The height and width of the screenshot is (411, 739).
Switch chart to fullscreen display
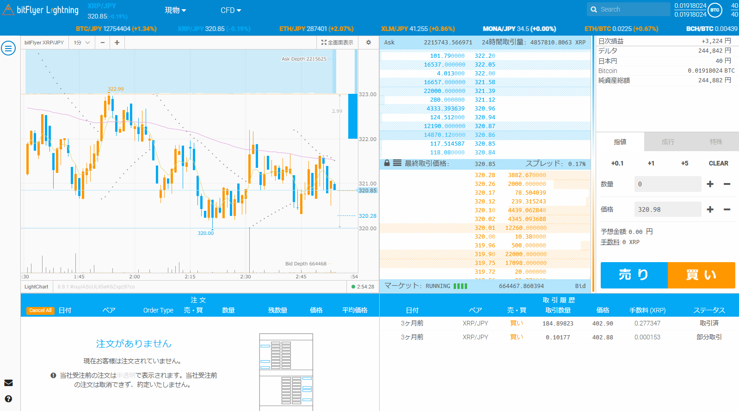click(337, 42)
